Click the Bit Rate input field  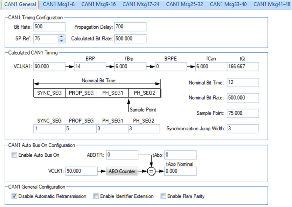point(49,27)
